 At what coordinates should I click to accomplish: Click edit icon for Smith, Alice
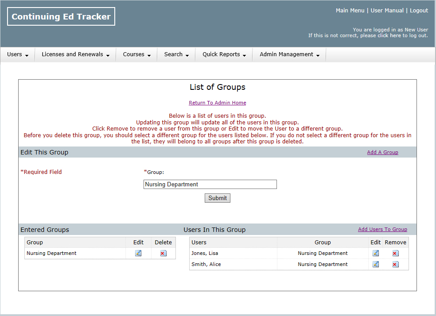point(376,264)
